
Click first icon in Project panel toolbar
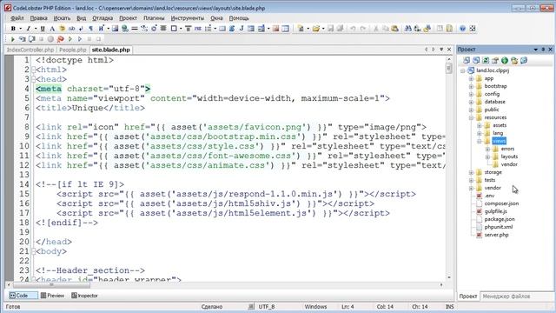tap(467, 61)
